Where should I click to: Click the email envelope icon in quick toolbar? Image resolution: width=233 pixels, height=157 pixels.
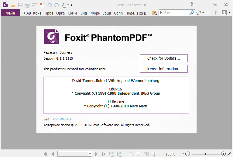pyautogui.click(x=35, y=5)
